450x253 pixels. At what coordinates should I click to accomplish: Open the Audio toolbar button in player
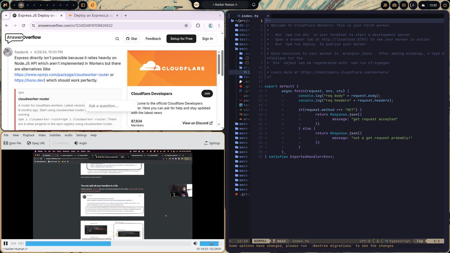click(x=81, y=143)
